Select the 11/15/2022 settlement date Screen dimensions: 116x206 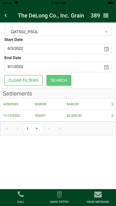tap(12, 116)
